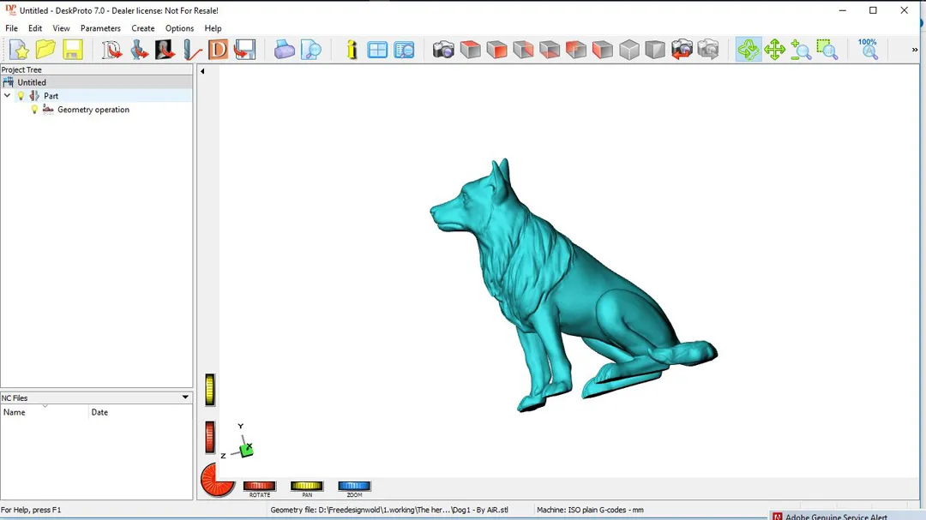Select the back view cube icon
This screenshot has width=926, height=520.
pos(523,50)
